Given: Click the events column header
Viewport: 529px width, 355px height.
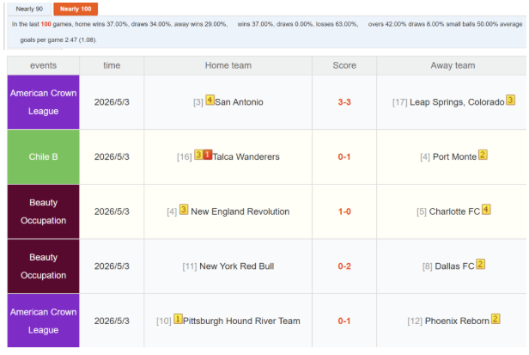Looking at the screenshot, I should [x=43, y=65].
